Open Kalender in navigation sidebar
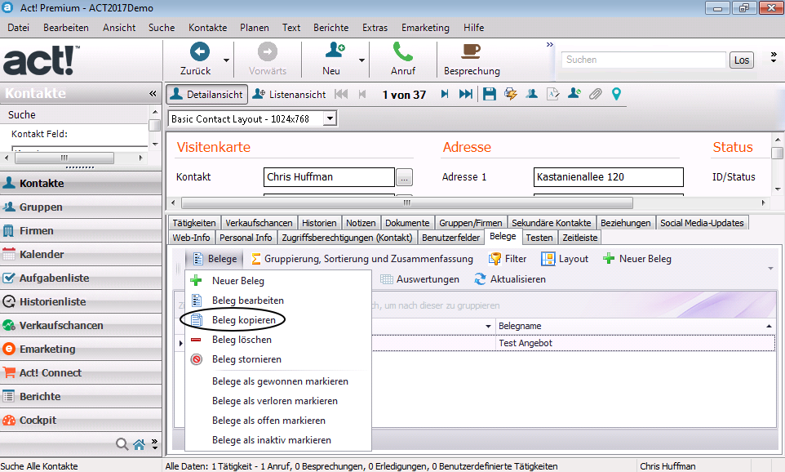The height and width of the screenshot is (472, 785). pyautogui.click(x=81, y=254)
